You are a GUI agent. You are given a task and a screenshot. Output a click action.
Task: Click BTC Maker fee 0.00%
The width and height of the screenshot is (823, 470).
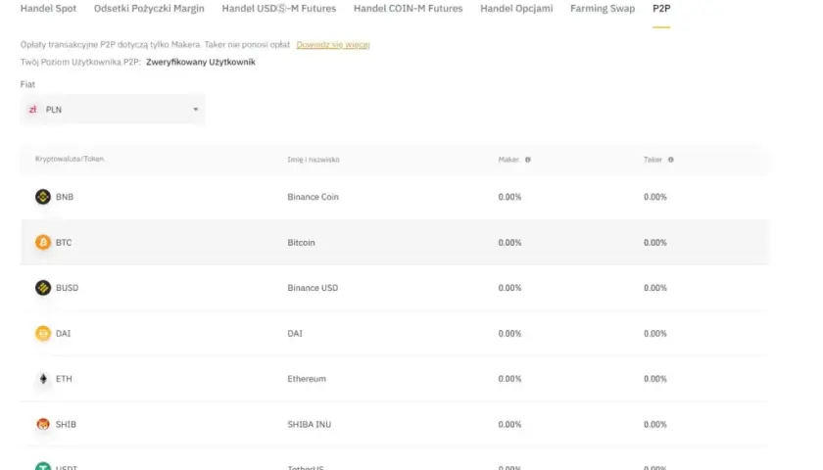coord(509,243)
